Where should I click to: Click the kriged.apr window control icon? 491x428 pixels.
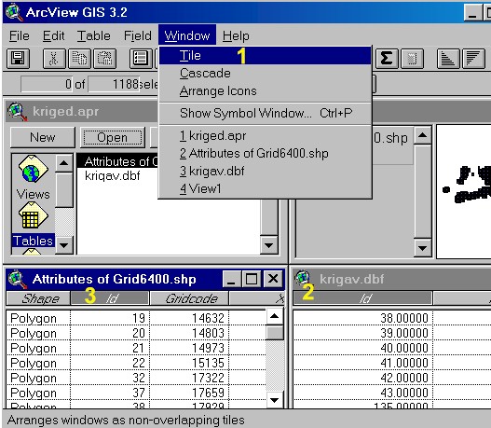click(x=17, y=112)
